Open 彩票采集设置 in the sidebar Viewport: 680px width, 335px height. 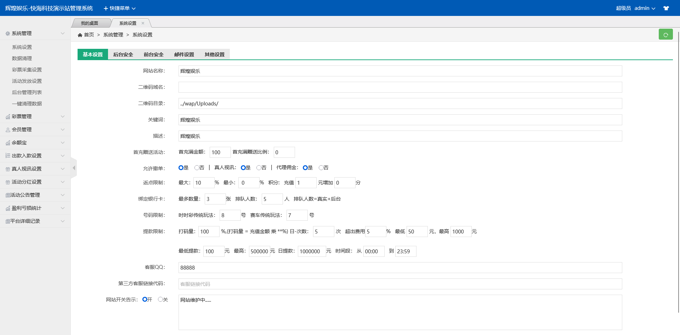27,70
